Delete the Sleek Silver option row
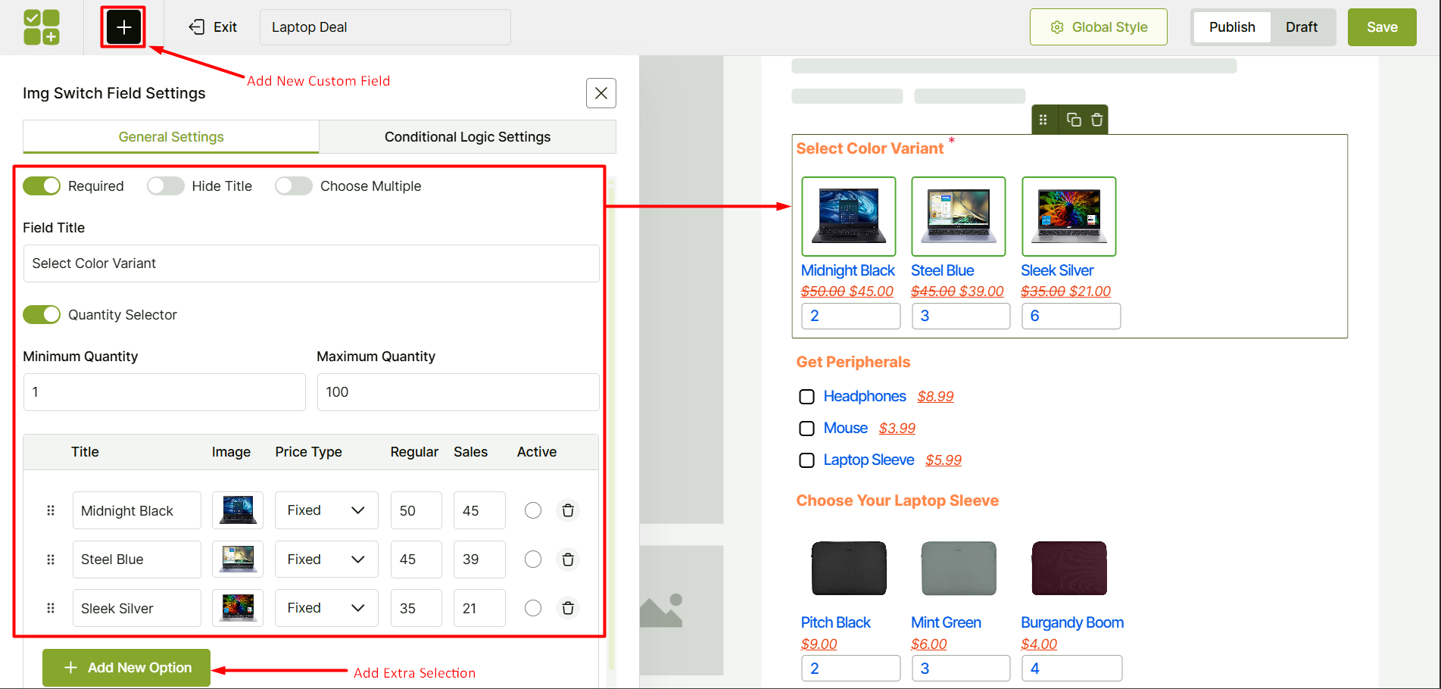 click(567, 607)
